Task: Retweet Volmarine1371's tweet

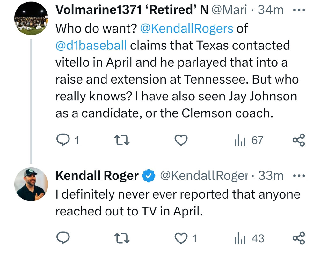Action: pos(122,140)
